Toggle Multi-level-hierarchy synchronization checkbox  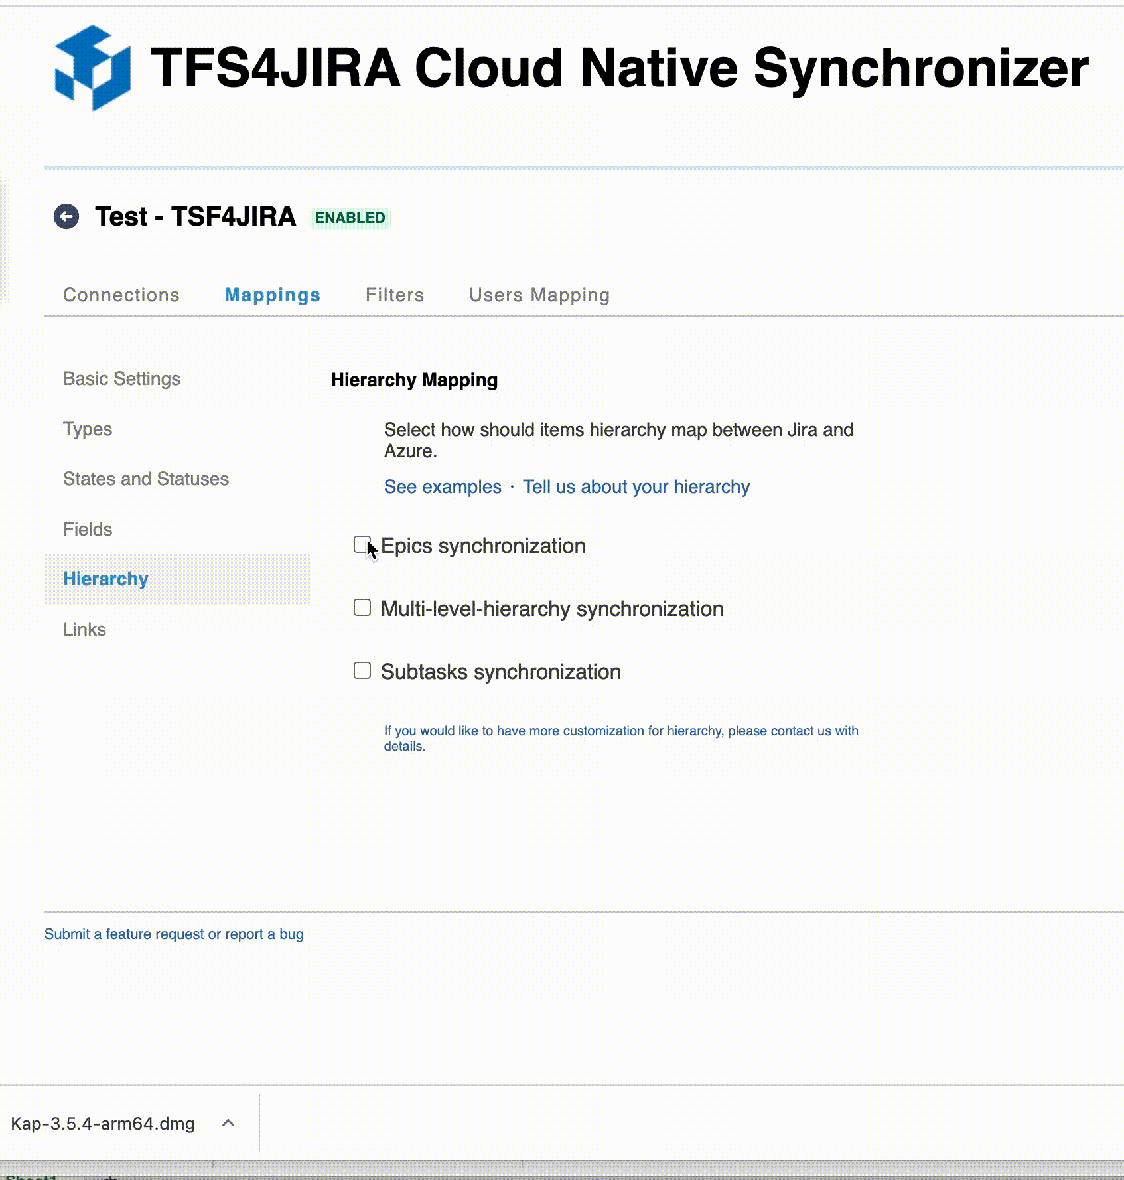362,608
